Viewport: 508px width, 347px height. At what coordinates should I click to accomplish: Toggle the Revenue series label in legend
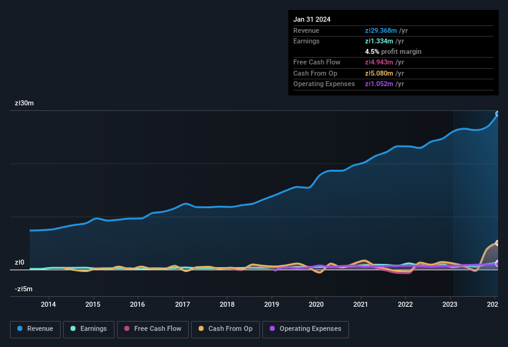39,328
